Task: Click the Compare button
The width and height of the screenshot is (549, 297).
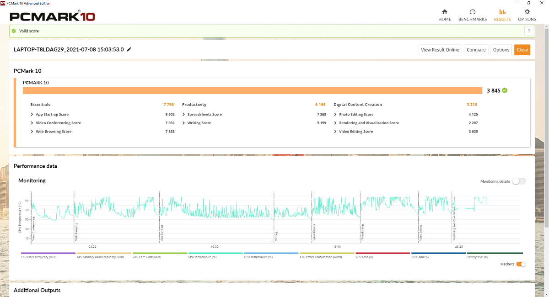Action: [476, 50]
